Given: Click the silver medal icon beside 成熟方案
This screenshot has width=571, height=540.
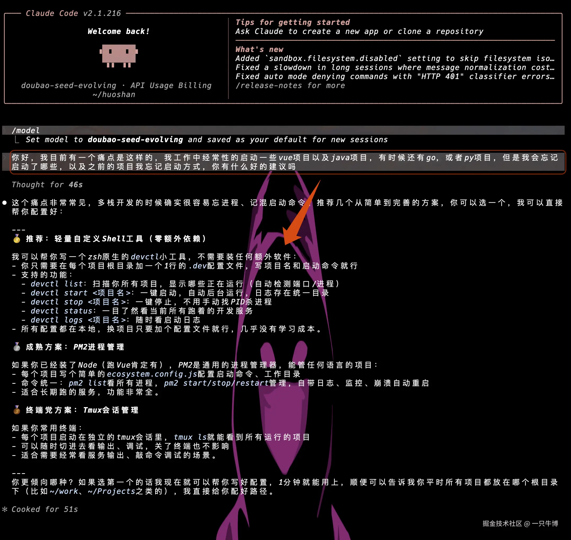Looking at the screenshot, I should (17, 347).
